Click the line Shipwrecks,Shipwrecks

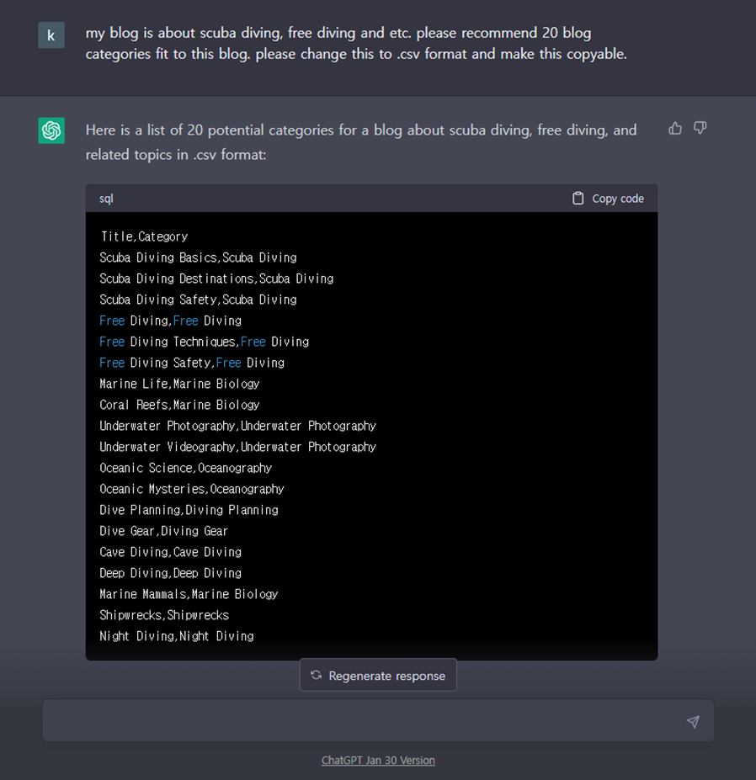[x=164, y=615]
